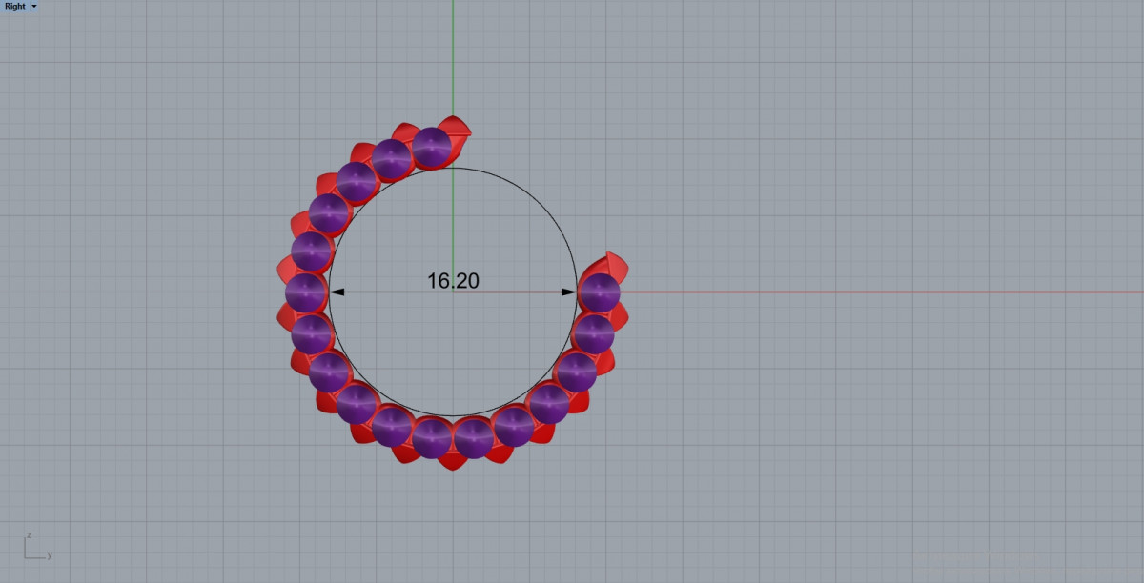
Task: Click the right arrowhead of the dimension
Action: [569, 292]
